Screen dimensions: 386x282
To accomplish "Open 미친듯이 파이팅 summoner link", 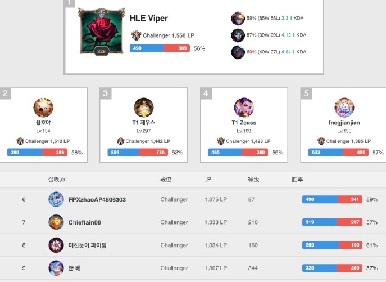I will [x=88, y=245].
